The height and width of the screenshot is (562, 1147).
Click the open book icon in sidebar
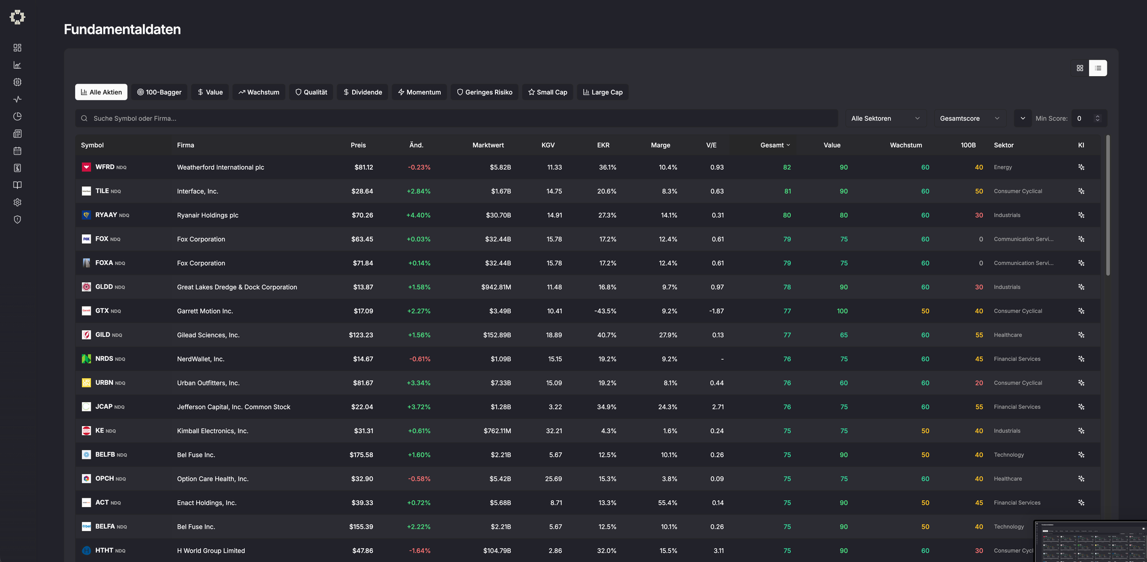pyautogui.click(x=17, y=185)
